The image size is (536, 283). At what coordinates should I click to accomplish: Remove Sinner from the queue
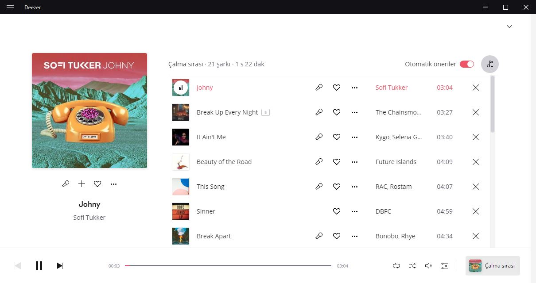point(476,211)
